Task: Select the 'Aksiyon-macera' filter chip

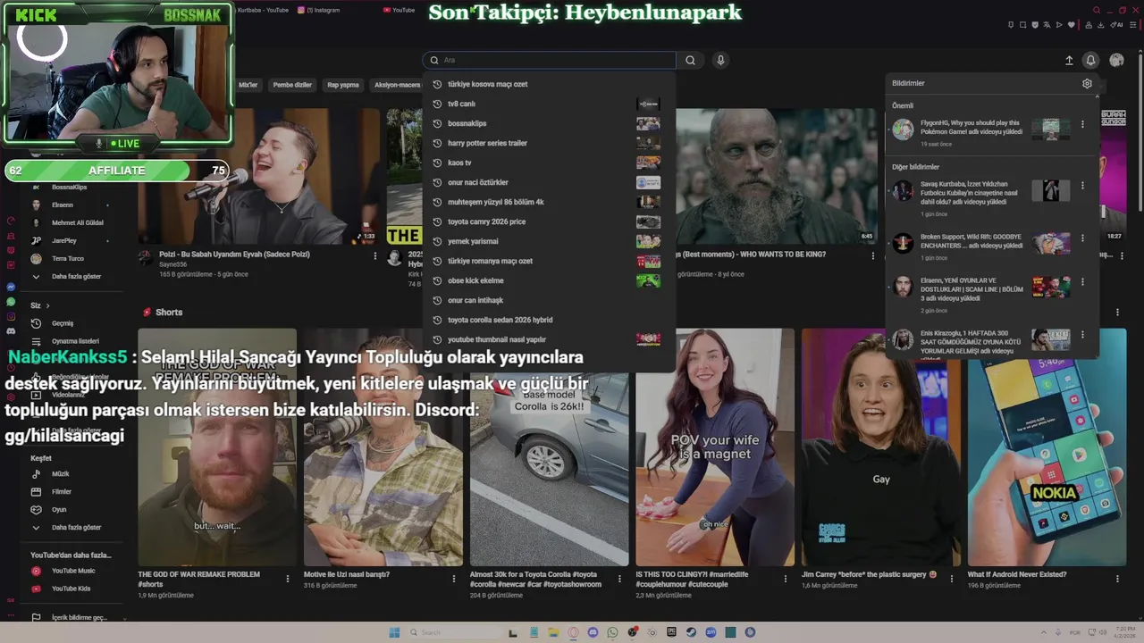Action: coord(398,85)
